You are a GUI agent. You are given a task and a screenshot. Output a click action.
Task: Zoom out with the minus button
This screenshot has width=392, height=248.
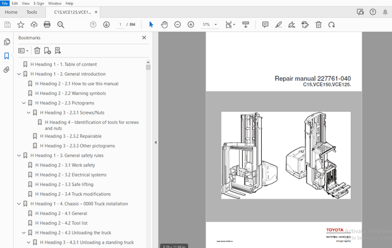pyautogui.click(x=178, y=25)
